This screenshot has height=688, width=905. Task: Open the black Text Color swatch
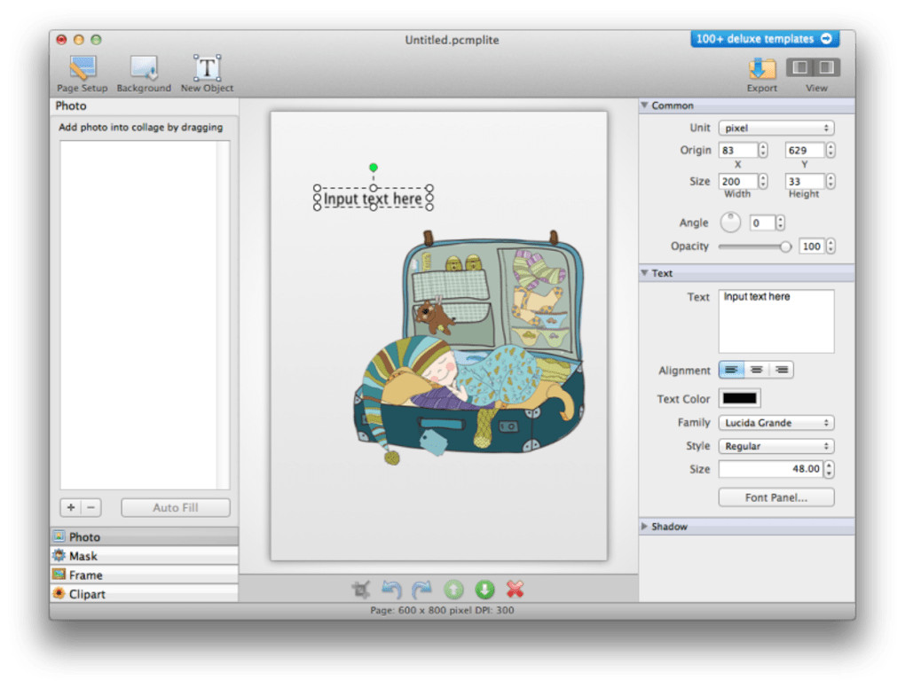[x=739, y=399]
